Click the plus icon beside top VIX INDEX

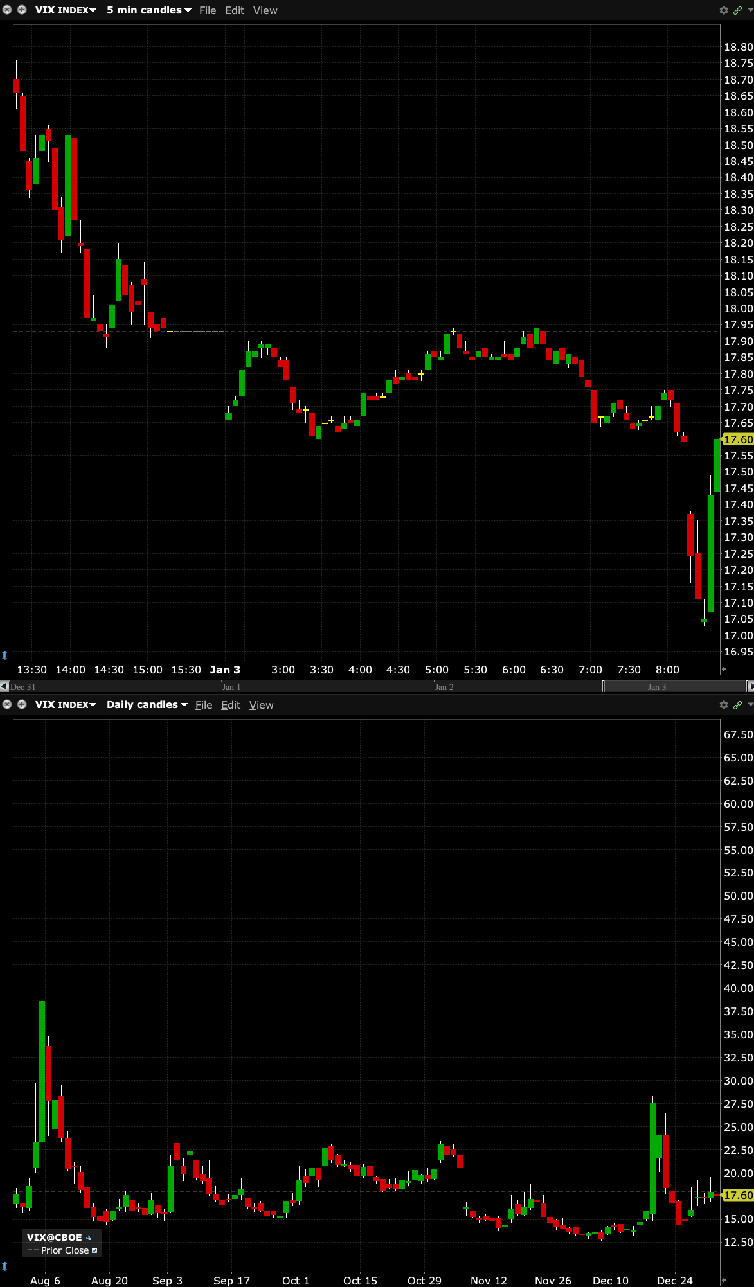click(x=22, y=10)
